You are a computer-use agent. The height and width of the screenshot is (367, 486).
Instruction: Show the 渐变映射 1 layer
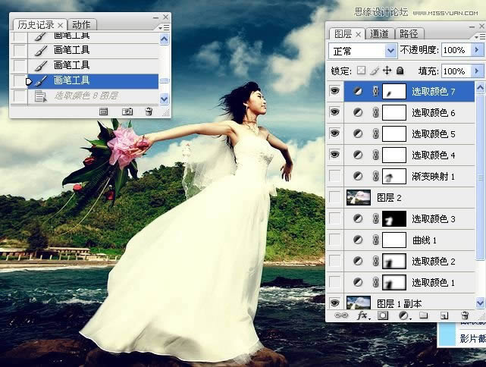coord(334,177)
